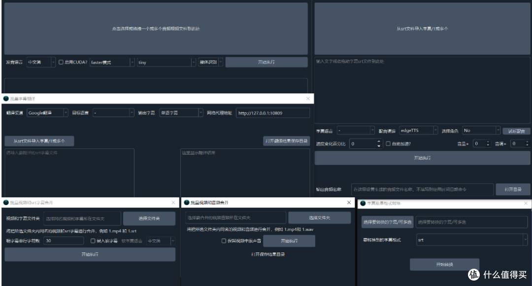
Task: Click the srt source text box in translation window
Action: click(x=69, y=173)
